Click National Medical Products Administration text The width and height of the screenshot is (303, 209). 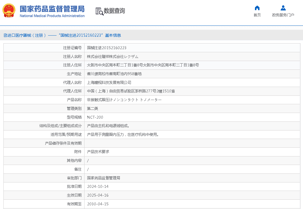click(52, 16)
